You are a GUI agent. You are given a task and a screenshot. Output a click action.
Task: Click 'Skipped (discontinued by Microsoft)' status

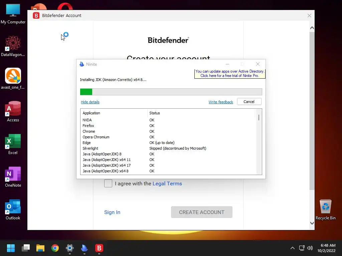(x=178, y=148)
